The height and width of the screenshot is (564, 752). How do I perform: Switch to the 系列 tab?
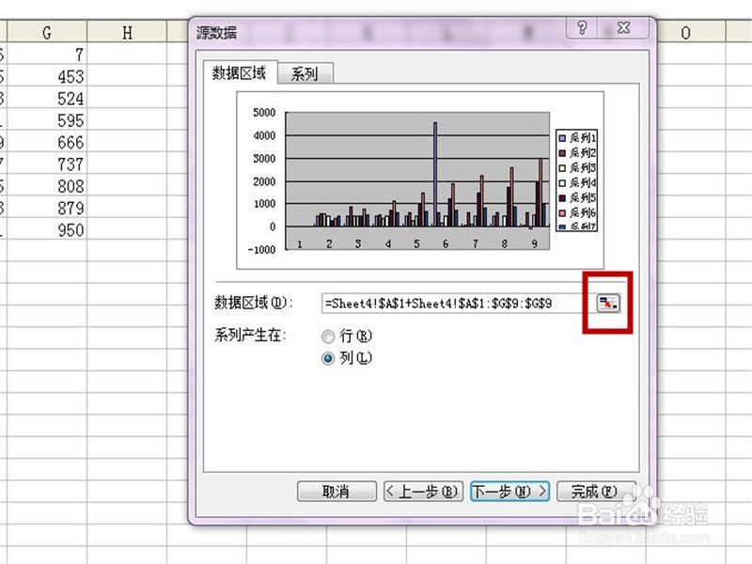point(305,74)
